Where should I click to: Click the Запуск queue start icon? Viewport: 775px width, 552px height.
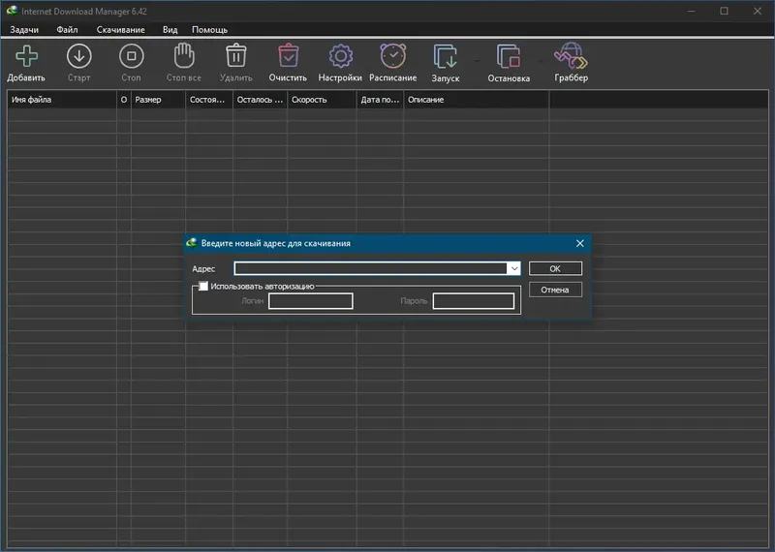point(446,56)
